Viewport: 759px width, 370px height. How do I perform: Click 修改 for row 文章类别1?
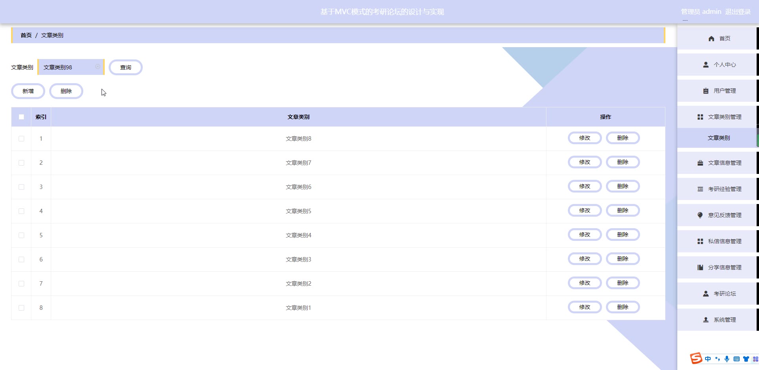coord(585,307)
